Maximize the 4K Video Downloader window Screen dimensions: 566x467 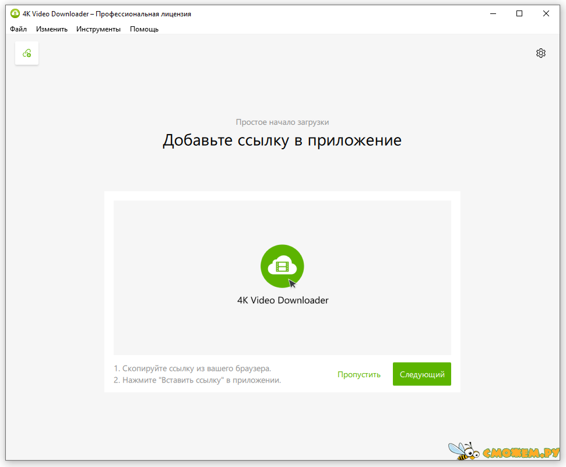point(519,14)
